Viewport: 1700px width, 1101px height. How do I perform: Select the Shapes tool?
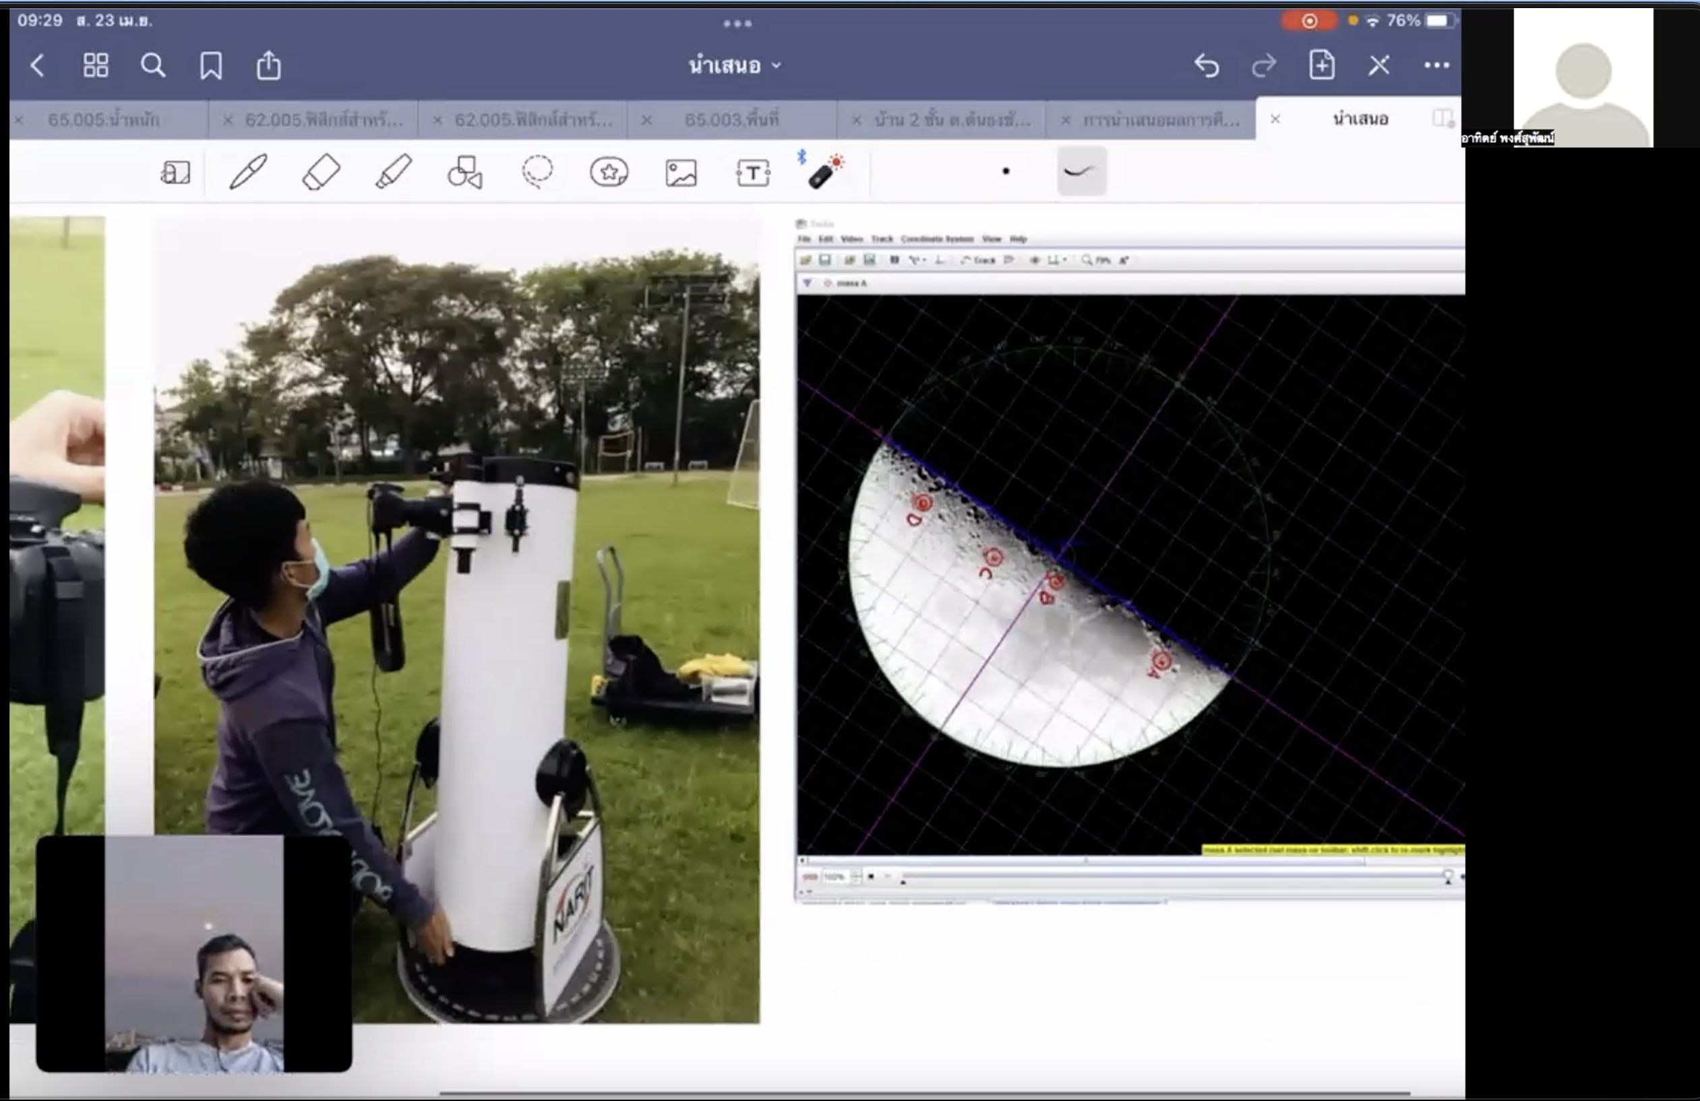point(465,172)
